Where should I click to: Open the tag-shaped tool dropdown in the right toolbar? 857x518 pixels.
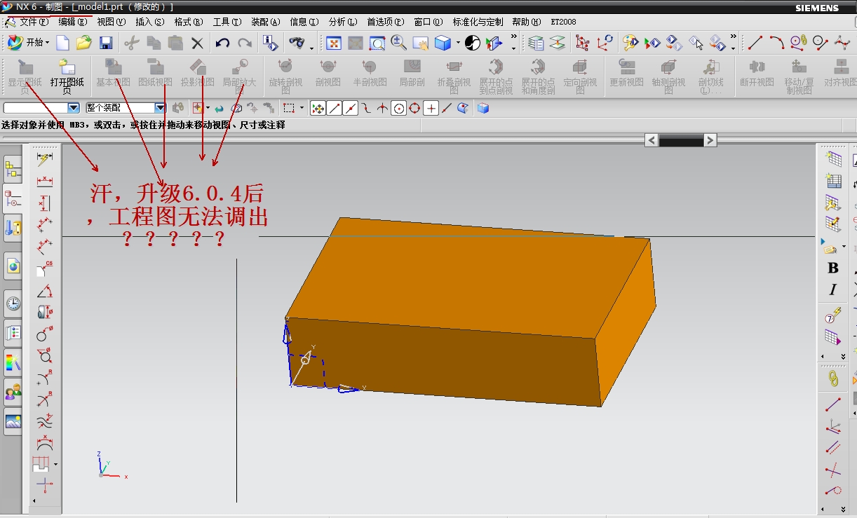[844, 247]
